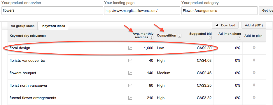Click the landing page URL field
The image size is (273, 105).
point(142,10)
